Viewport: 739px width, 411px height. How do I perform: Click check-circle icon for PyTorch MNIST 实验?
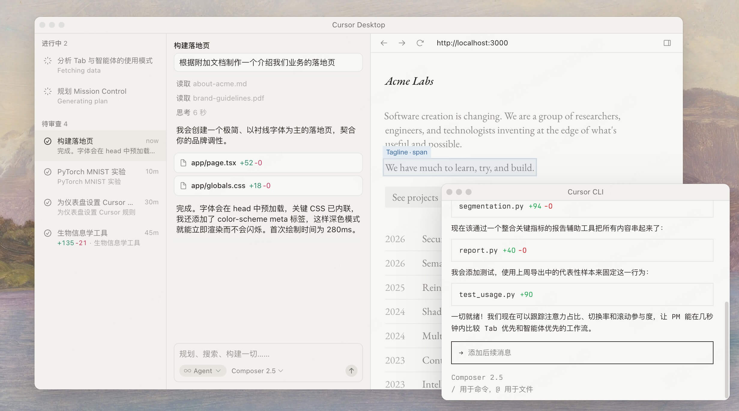48,172
